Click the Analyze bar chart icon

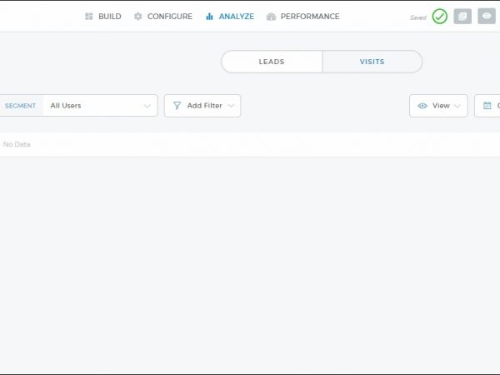point(210,17)
